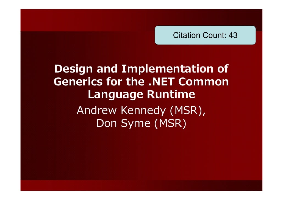Click the author name "Don Syme (MSR)"
Screen dimensions: 283x200
[141, 123]
